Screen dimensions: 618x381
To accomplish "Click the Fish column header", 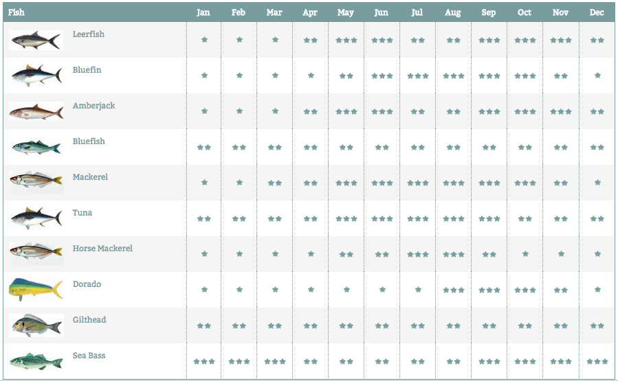I will pos(16,12).
